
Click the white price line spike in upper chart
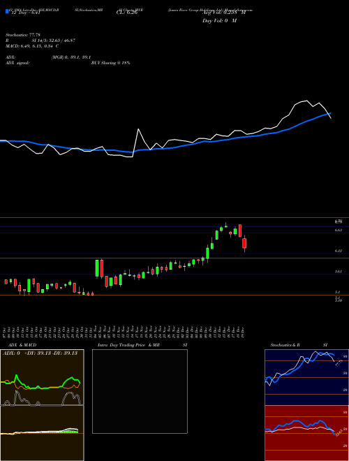pyautogui.click(x=138, y=129)
